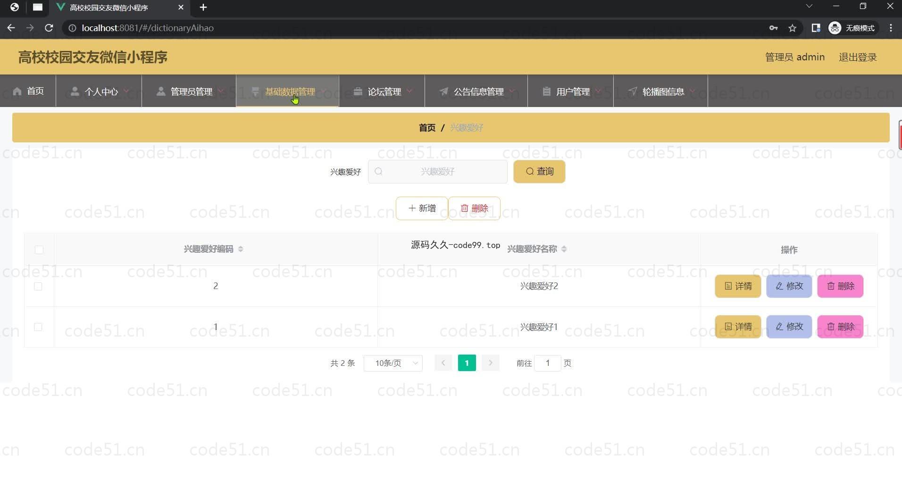Expand the 公告信息管理 menu arrow

click(512, 91)
